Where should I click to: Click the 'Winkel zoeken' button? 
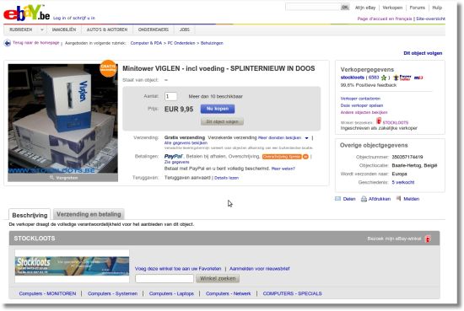click(x=218, y=278)
